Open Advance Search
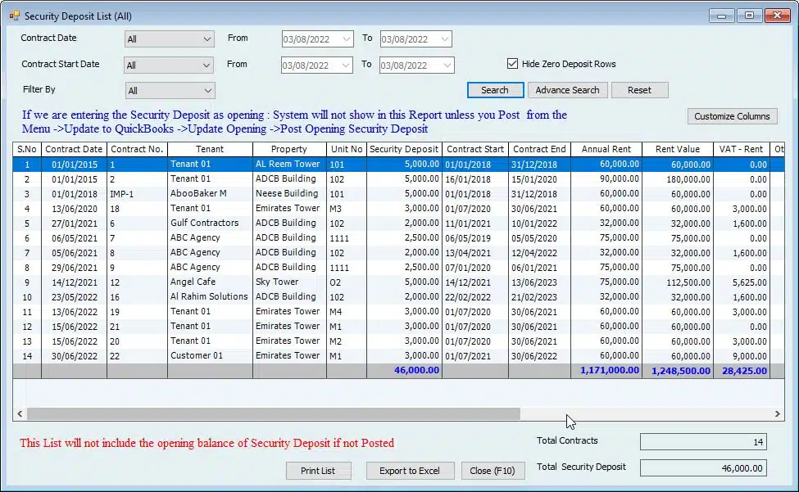This screenshot has height=492, width=799. click(567, 90)
